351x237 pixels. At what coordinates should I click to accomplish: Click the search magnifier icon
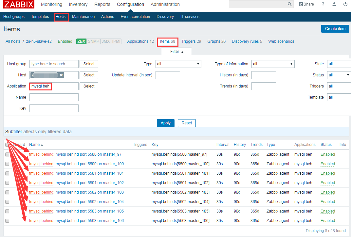click(x=290, y=4)
